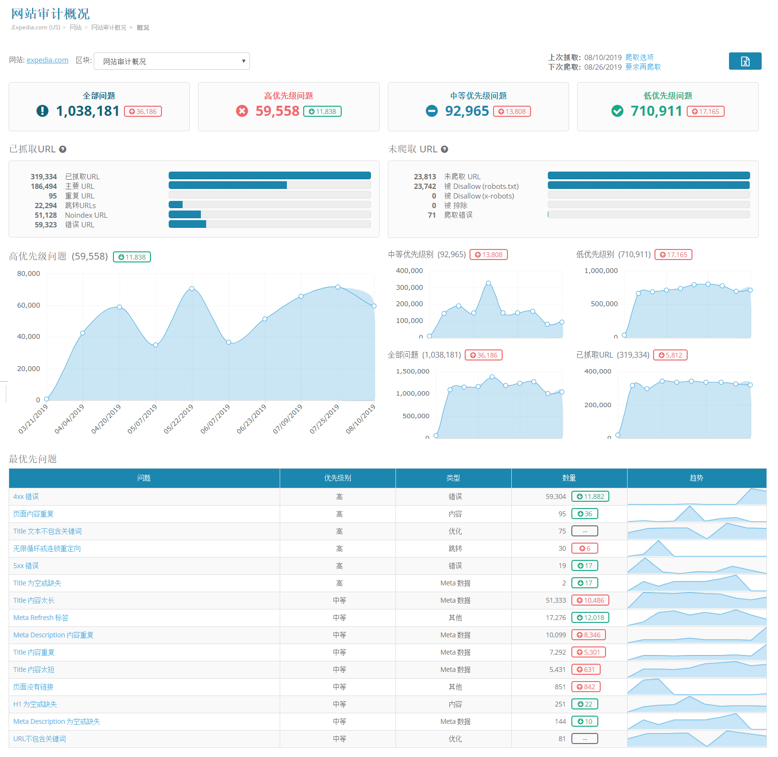
Task: Sort table by 数量 column header
Action: (x=569, y=478)
